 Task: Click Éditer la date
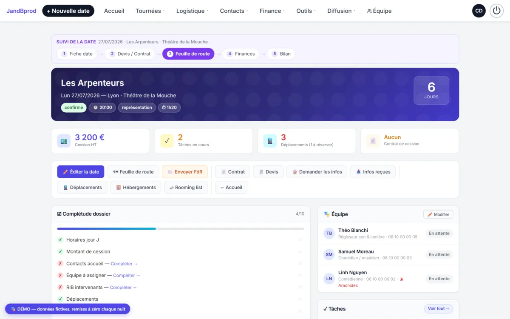81,172
